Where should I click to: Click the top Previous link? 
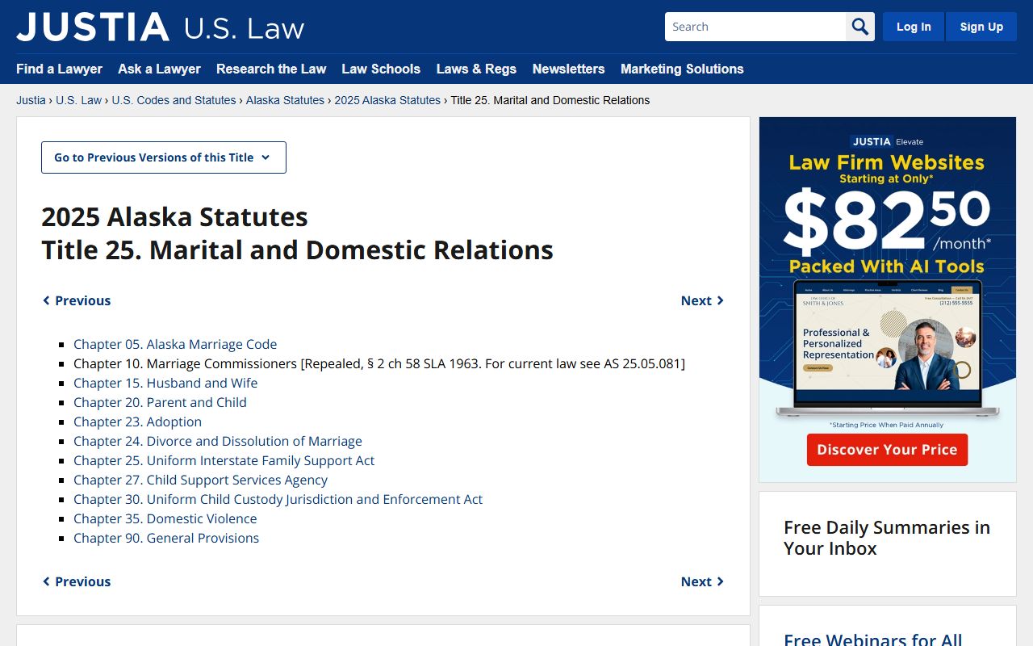(77, 300)
